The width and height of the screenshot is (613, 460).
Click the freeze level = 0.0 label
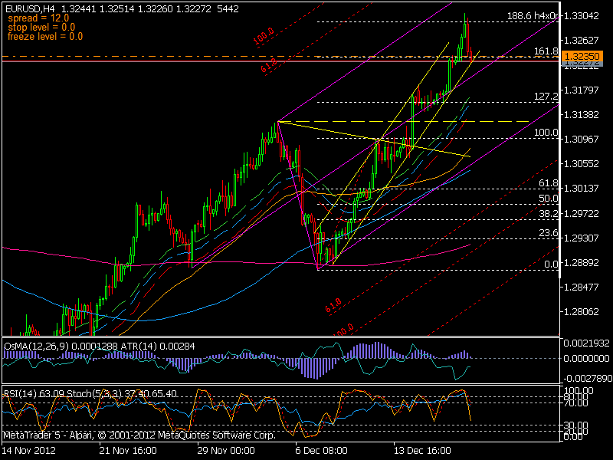[44, 34]
